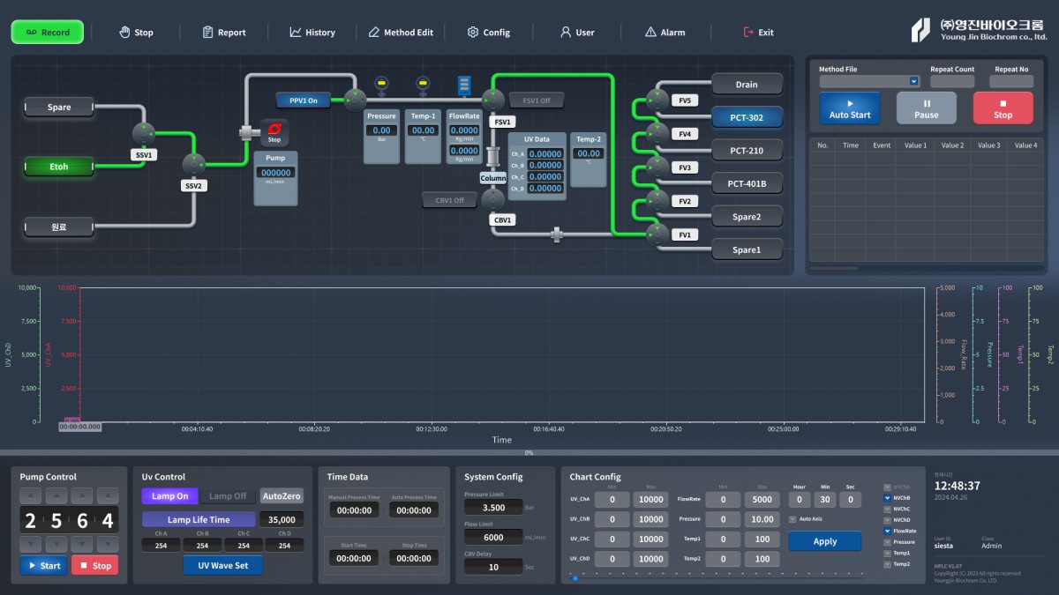
Task: Open the History menu
Action: point(312,33)
